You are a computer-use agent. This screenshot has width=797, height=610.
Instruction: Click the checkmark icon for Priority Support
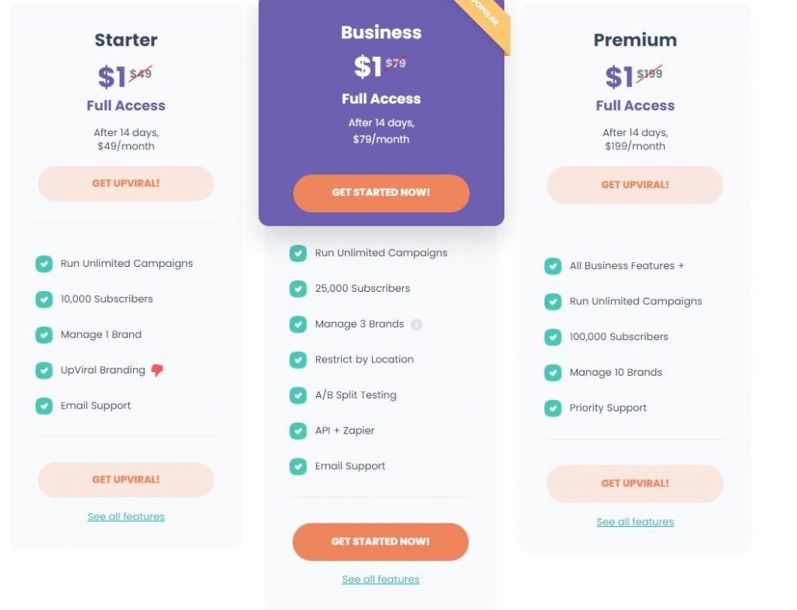(x=553, y=408)
